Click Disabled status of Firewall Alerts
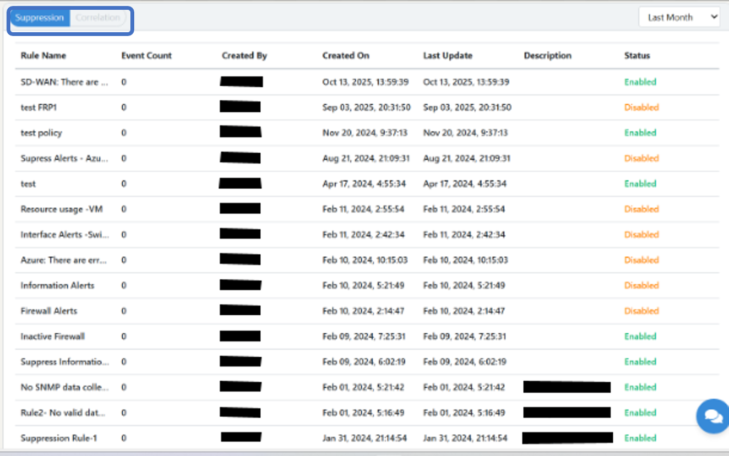Image resolution: width=729 pixels, height=456 pixels. point(642,311)
